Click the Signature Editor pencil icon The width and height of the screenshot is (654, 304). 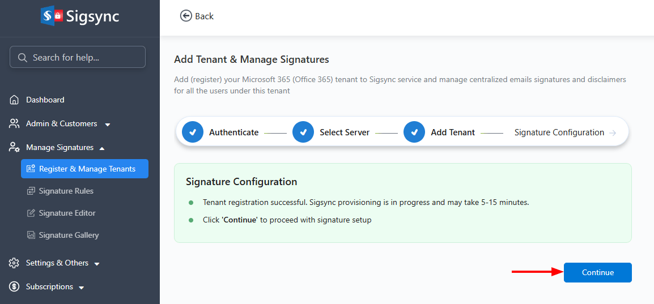(31, 213)
